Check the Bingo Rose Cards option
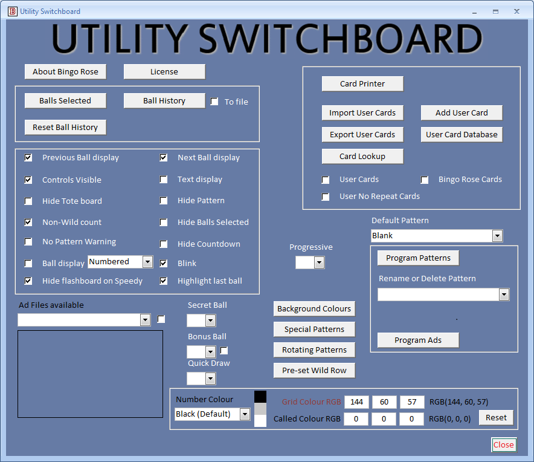The height and width of the screenshot is (462, 534). [424, 180]
